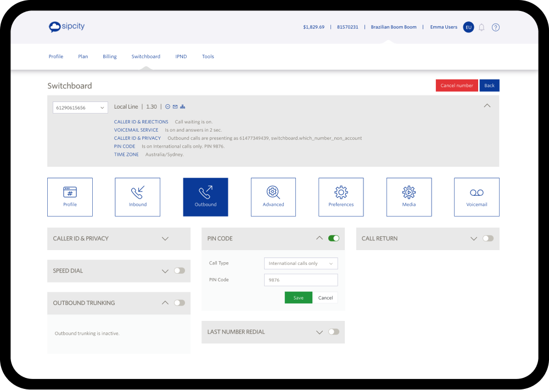Open the Profile tile with hash icon
549x390 pixels.
tap(70, 197)
